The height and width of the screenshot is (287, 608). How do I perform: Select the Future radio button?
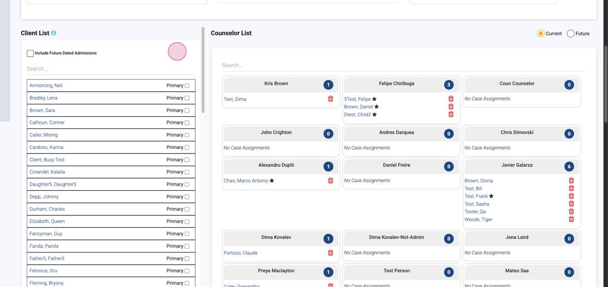tap(570, 33)
